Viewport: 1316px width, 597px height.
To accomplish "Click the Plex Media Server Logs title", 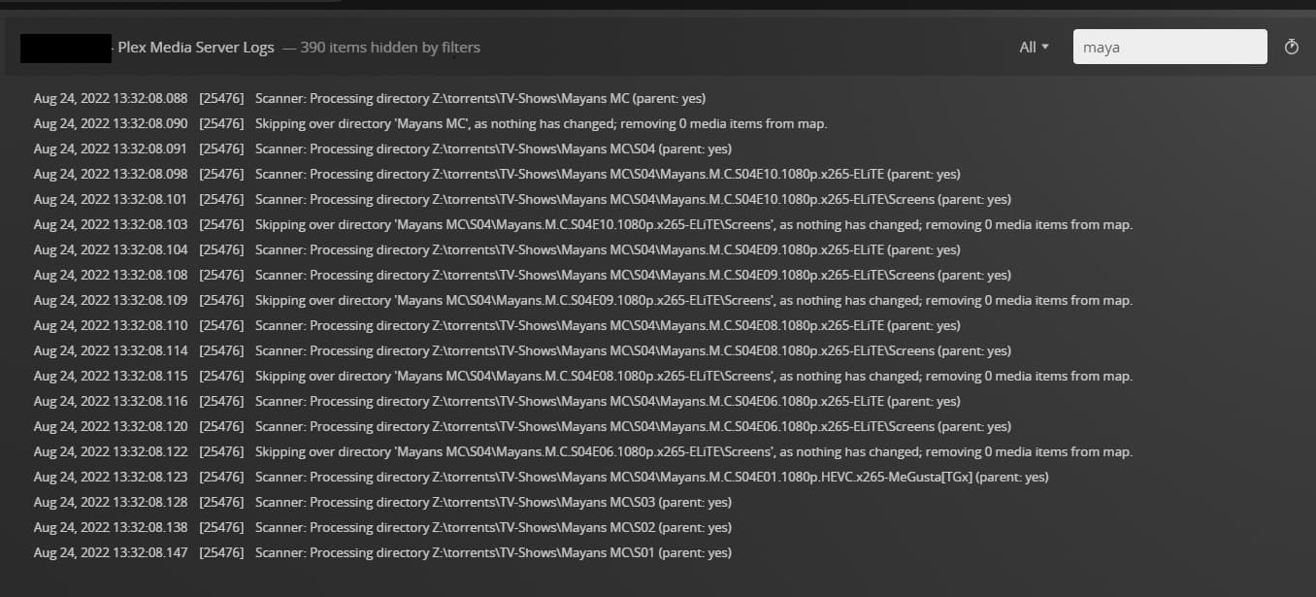I will (x=196, y=47).
